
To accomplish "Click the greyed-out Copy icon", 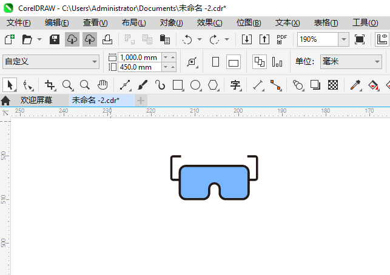I will (x=147, y=39).
